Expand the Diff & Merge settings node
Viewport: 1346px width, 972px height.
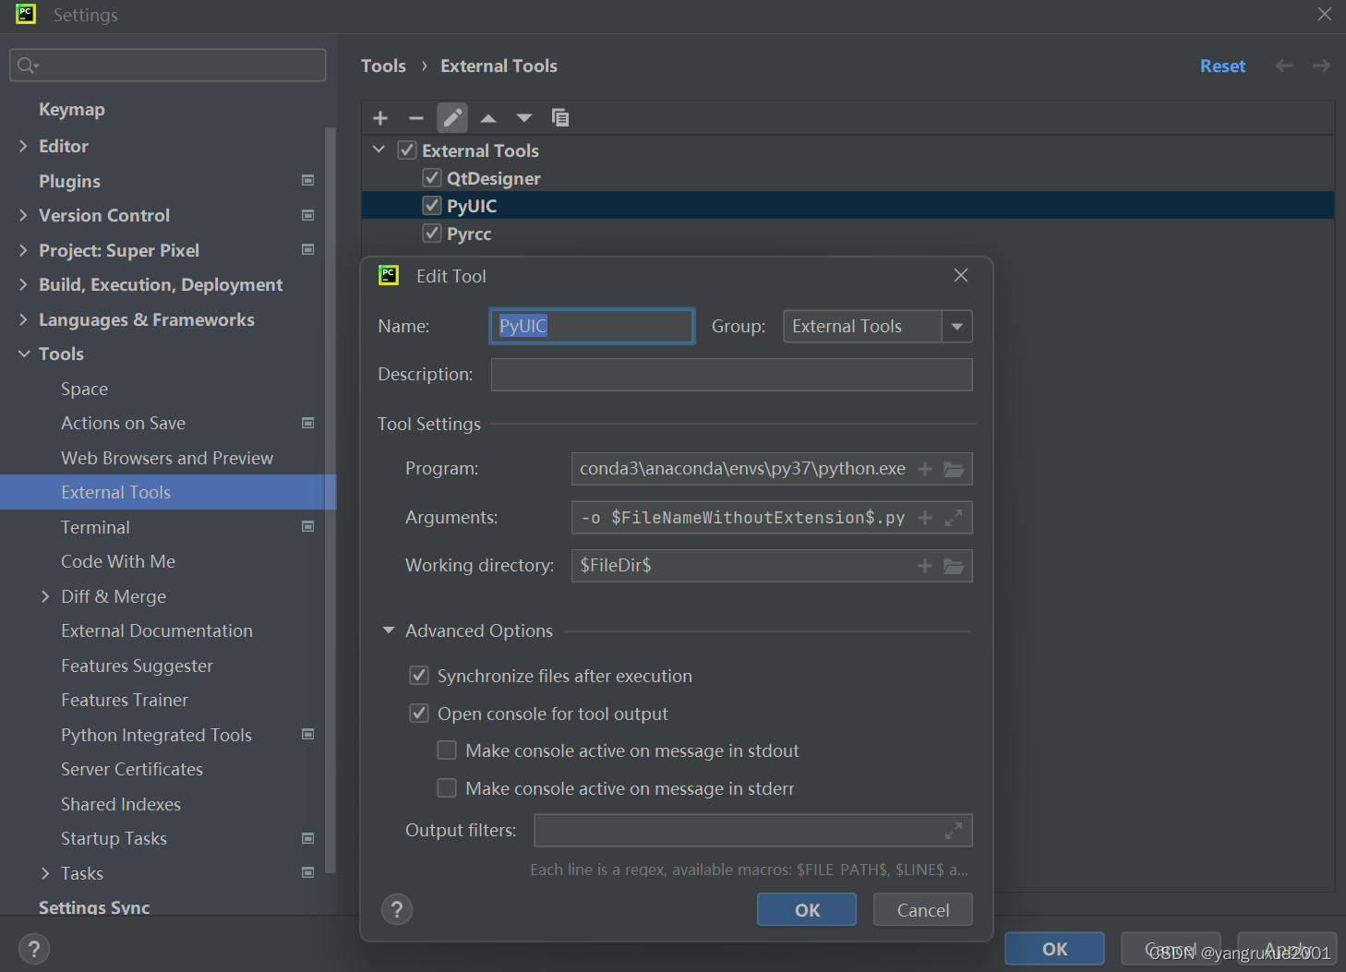point(45,596)
